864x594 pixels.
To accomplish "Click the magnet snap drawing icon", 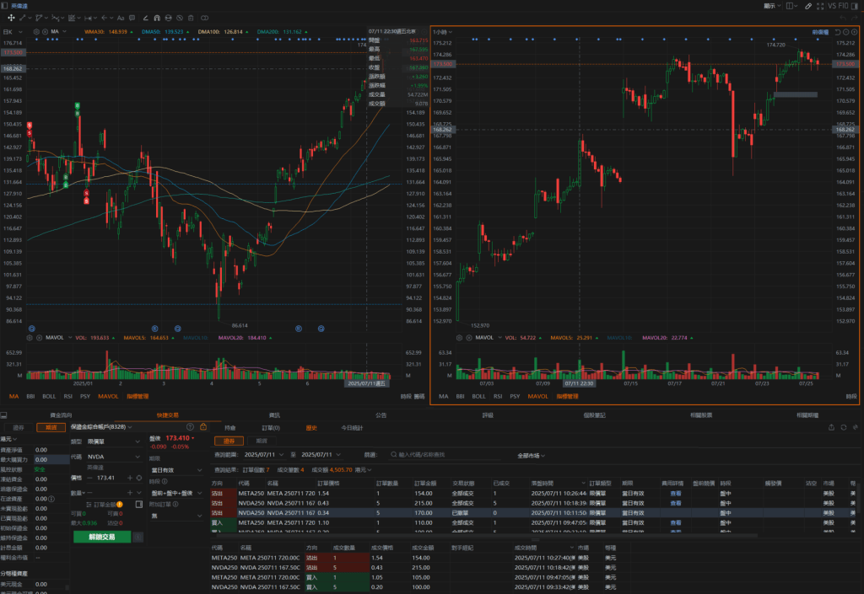I will click(157, 17).
